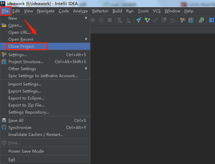Click the IntelliJ IDEA logo in title bar
215x164 pixels.
[3, 3]
